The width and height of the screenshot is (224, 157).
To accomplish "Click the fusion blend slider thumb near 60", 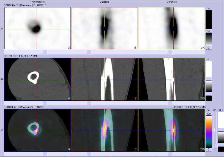I will [x=214, y=130].
